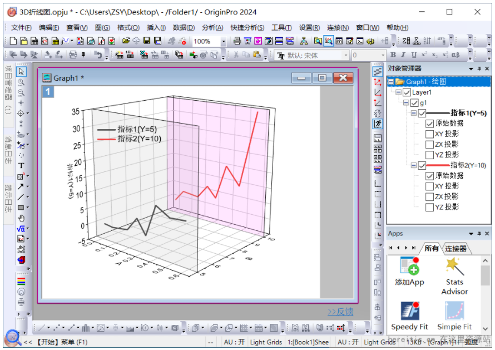The height and width of the screenshot is (350, 495).
Task: Click the Save Project disk icon
Action: pyautogui.click(x=147, y=41)
